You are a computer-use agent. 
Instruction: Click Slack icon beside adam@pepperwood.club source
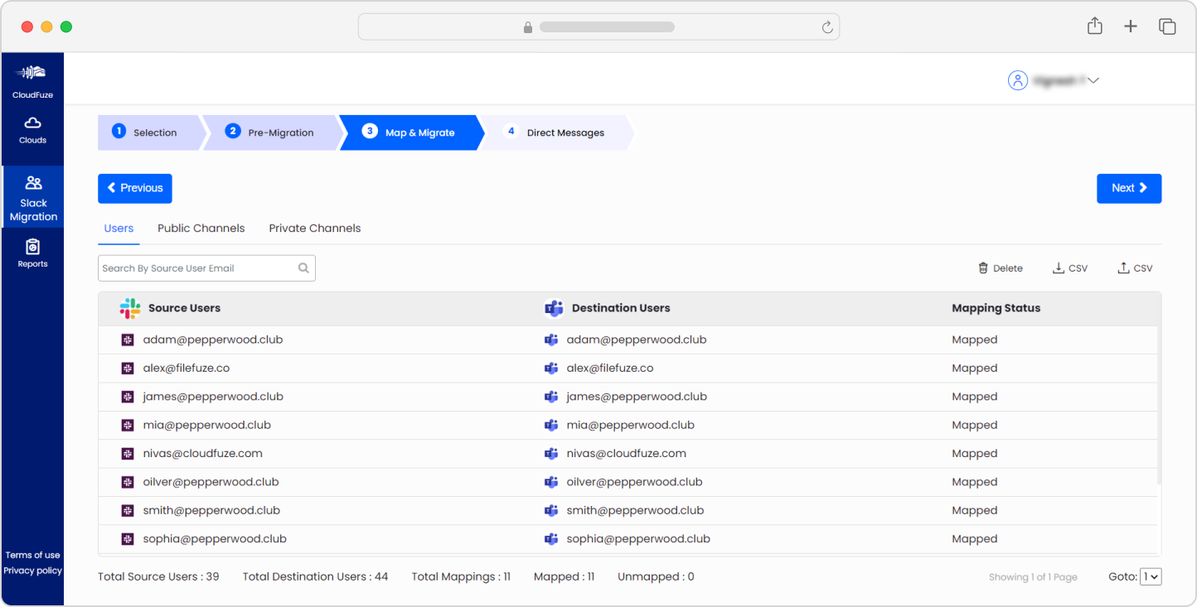[128, 340]
